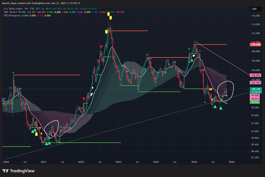Viewport: 265px width, 177px height.
Task: Click the orange diamond inside the 2025 white circle
Action: tap(226, 95)
